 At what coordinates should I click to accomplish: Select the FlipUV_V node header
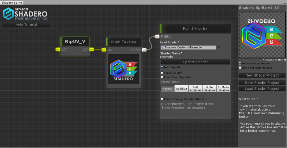tap(75, 42)
